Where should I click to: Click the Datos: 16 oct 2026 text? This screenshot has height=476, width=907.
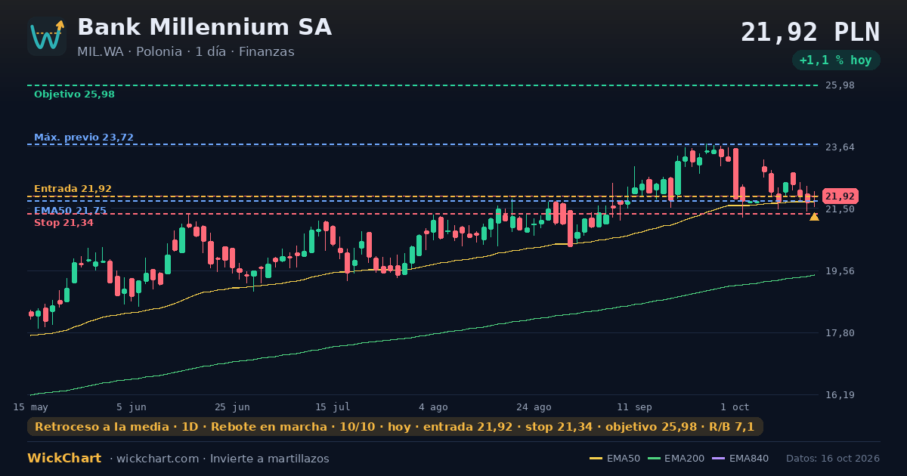[833, 459]
